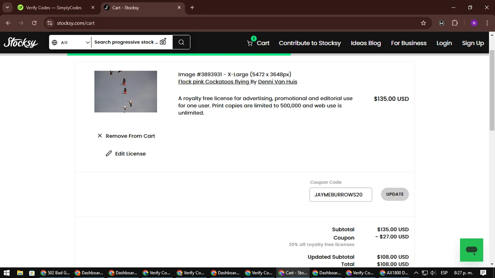Screen dimensions: 495x278
Task: Open the Chrome three-dot menu
Action: (487, 23)
